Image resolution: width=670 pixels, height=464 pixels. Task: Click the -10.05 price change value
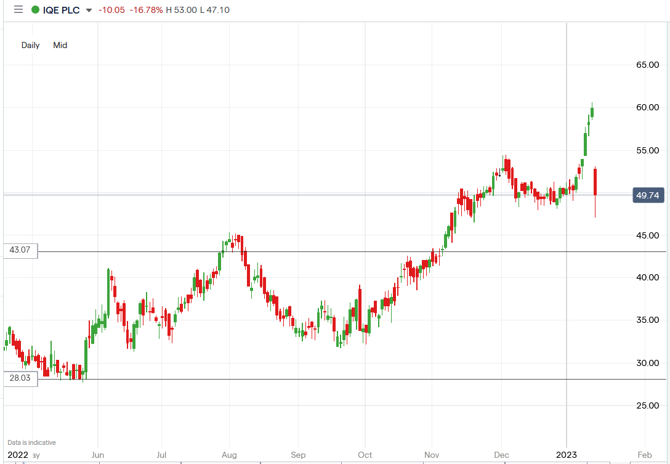[111, 10]
